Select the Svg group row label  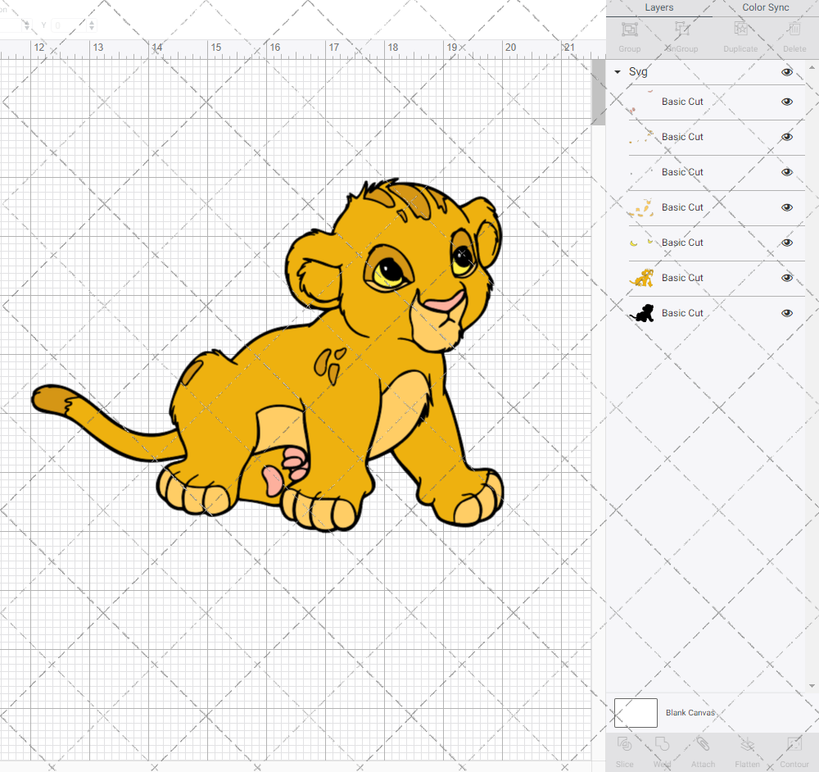pos(638,71)
